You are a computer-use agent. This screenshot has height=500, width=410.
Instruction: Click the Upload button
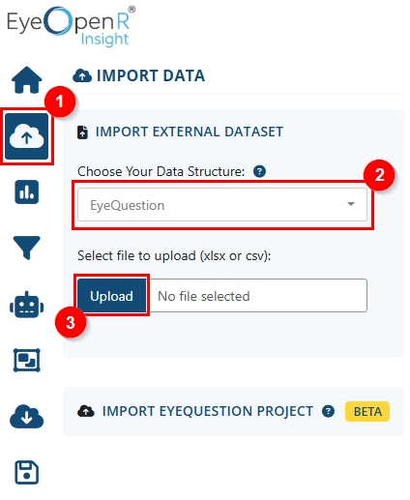tap(111, 296)
